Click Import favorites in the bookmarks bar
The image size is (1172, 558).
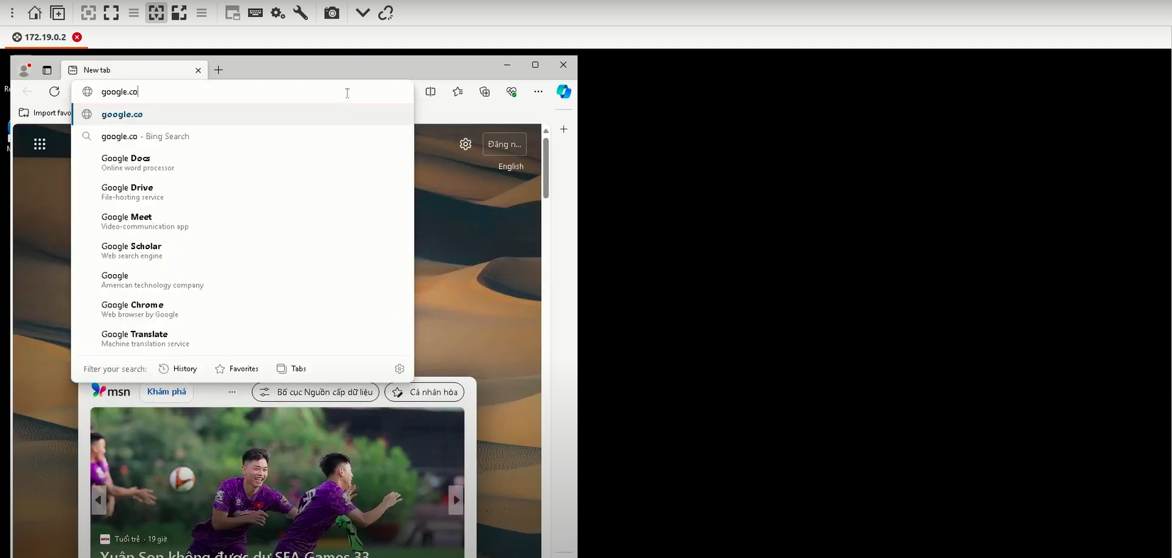[44, 113]
